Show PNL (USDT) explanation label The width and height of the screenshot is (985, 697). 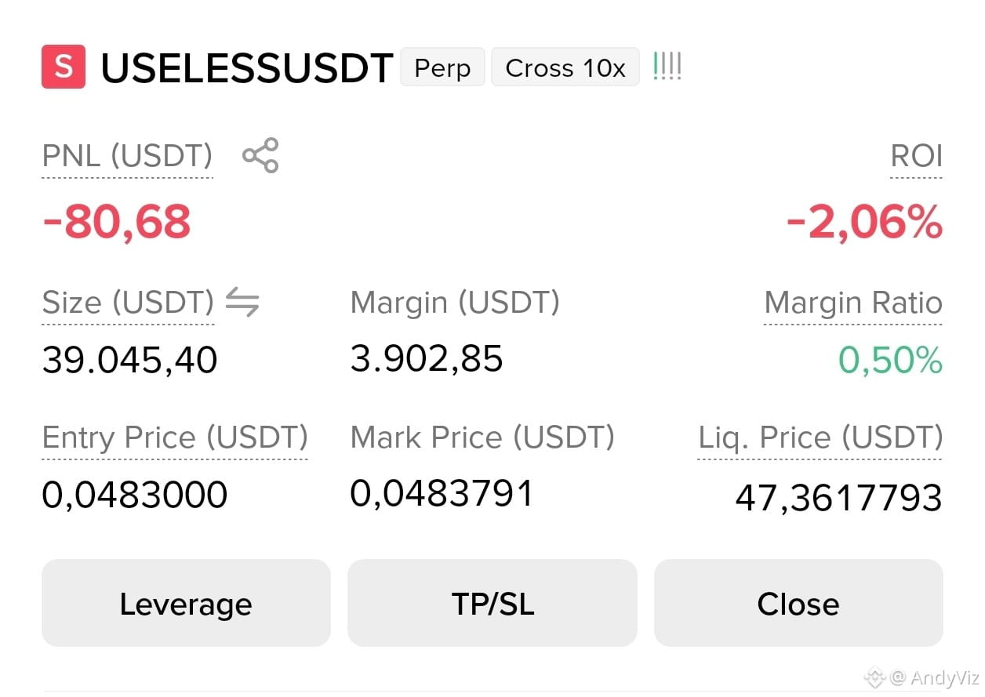coord(127,156)
